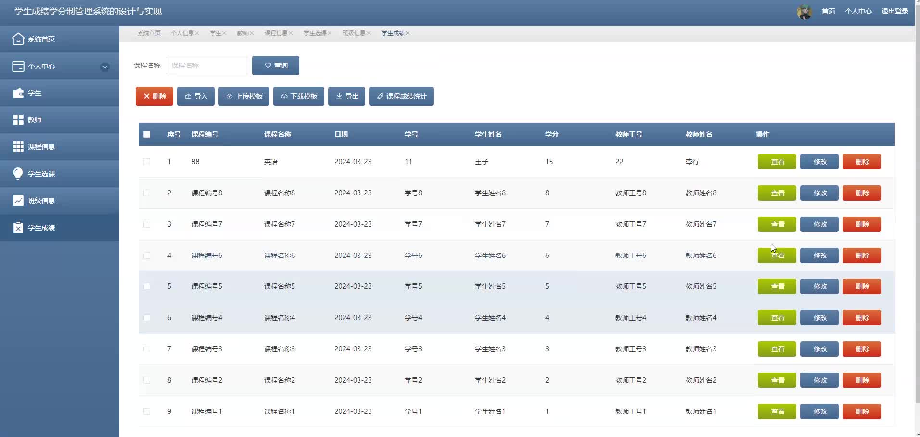The height and width of the screenshot is (437, 920).
Task: Click the 下载模板 button
Action: [299, 96]
